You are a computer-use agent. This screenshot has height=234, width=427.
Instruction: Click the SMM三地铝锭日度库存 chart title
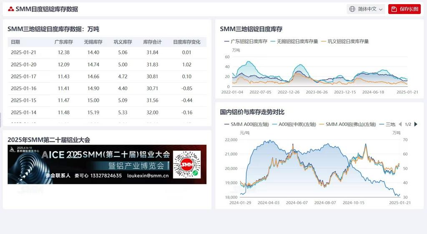251,29
